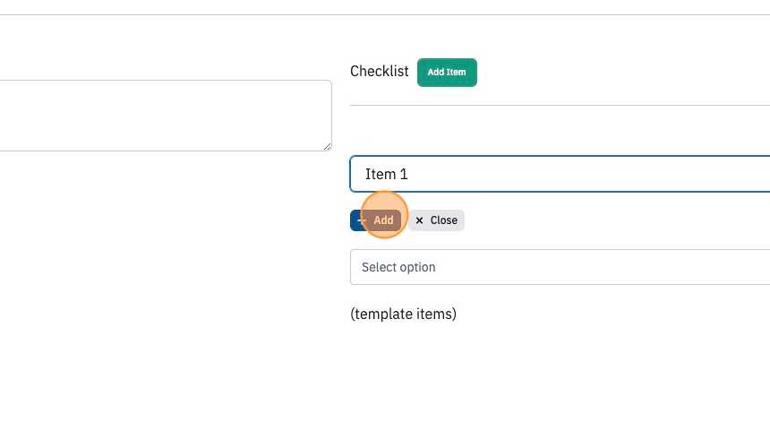Click the X icon on Close button
770x431 pixels.
pyautogui.click(x=419, y=220)
